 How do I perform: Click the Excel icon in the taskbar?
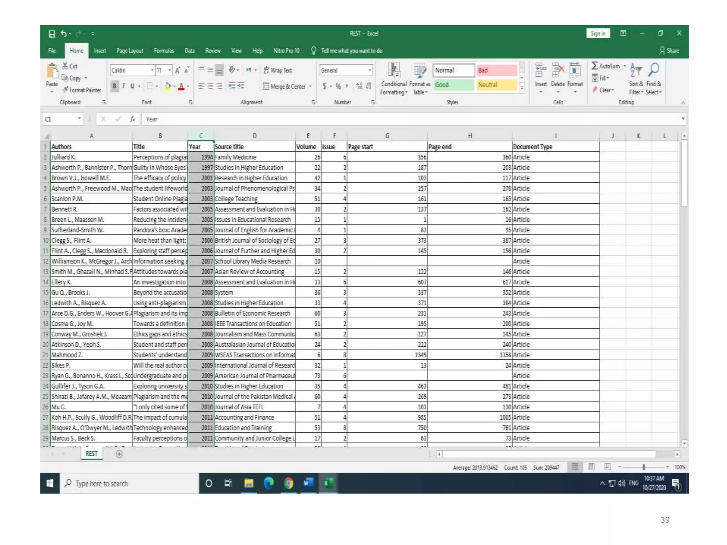pyautogui.click(x=328, y=483)
